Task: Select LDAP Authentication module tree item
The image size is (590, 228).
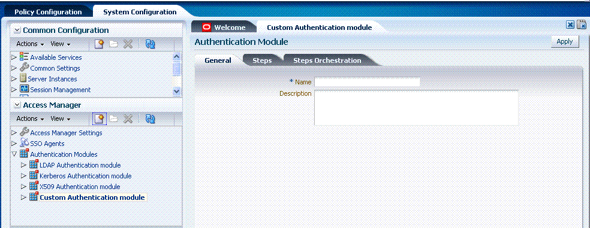Action: (80, 165)
